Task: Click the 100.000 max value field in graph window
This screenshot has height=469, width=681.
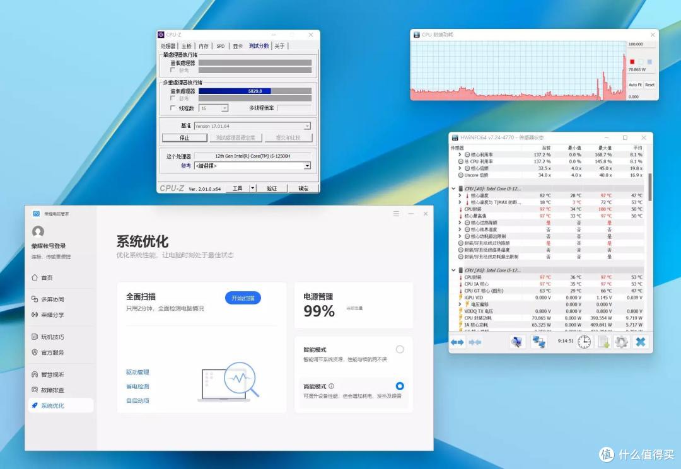Action: 641,44
